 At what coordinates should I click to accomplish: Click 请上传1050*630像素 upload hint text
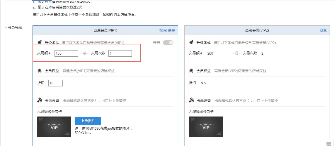pos(103,131)
